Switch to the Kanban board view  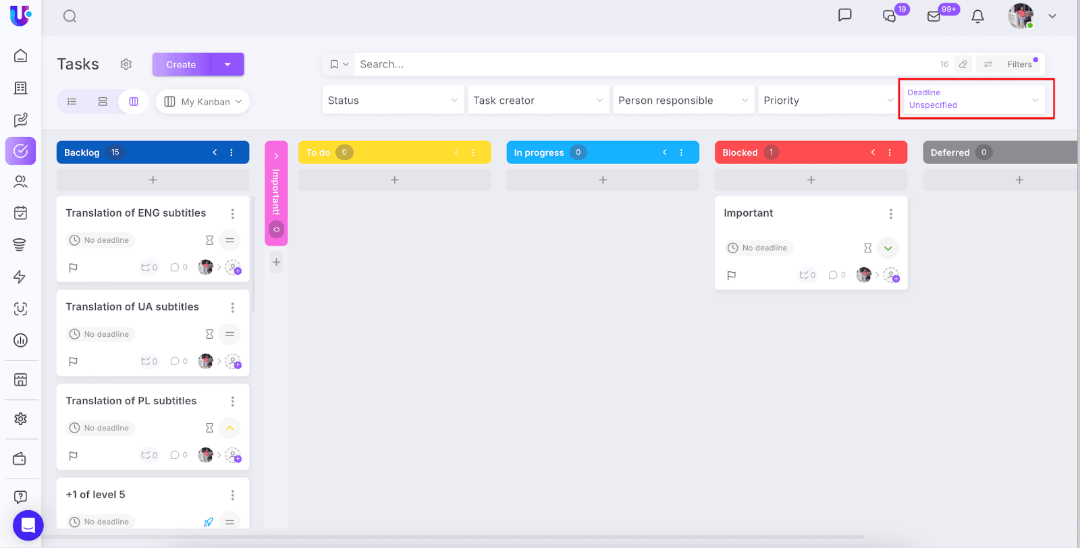134,101
